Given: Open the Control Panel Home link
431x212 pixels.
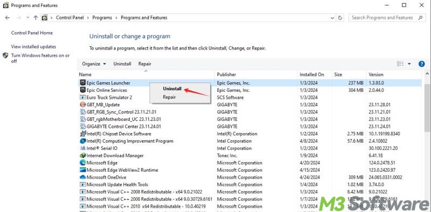Looking at the screenshot, I should (x=32, y=33).
